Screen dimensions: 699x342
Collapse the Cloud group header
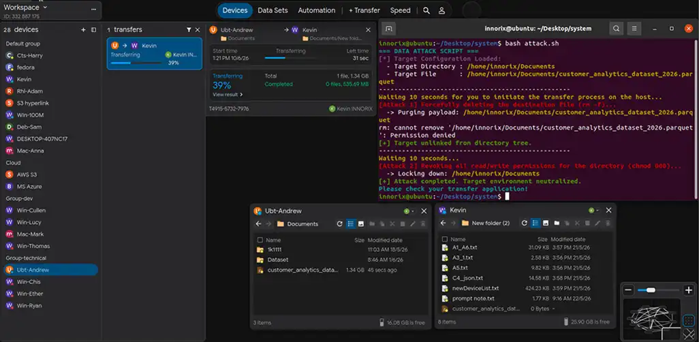[x=13, y=163]
